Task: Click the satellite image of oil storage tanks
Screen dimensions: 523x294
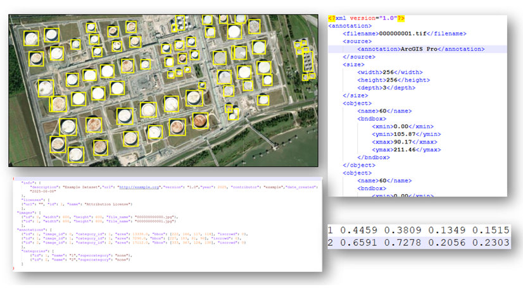Action: 163,90
